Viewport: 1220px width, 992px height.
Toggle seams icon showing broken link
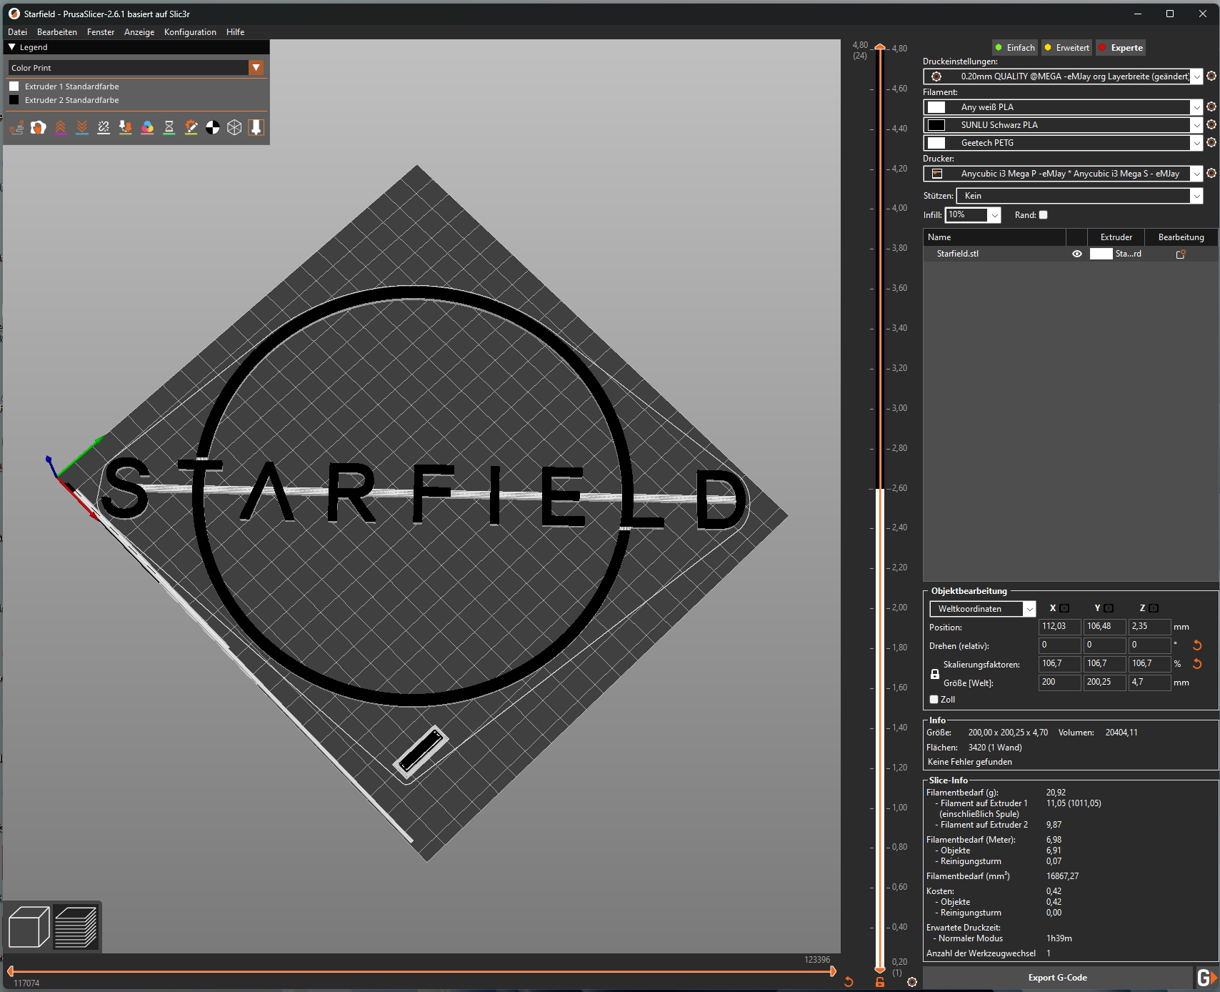(x=104, y=127)
